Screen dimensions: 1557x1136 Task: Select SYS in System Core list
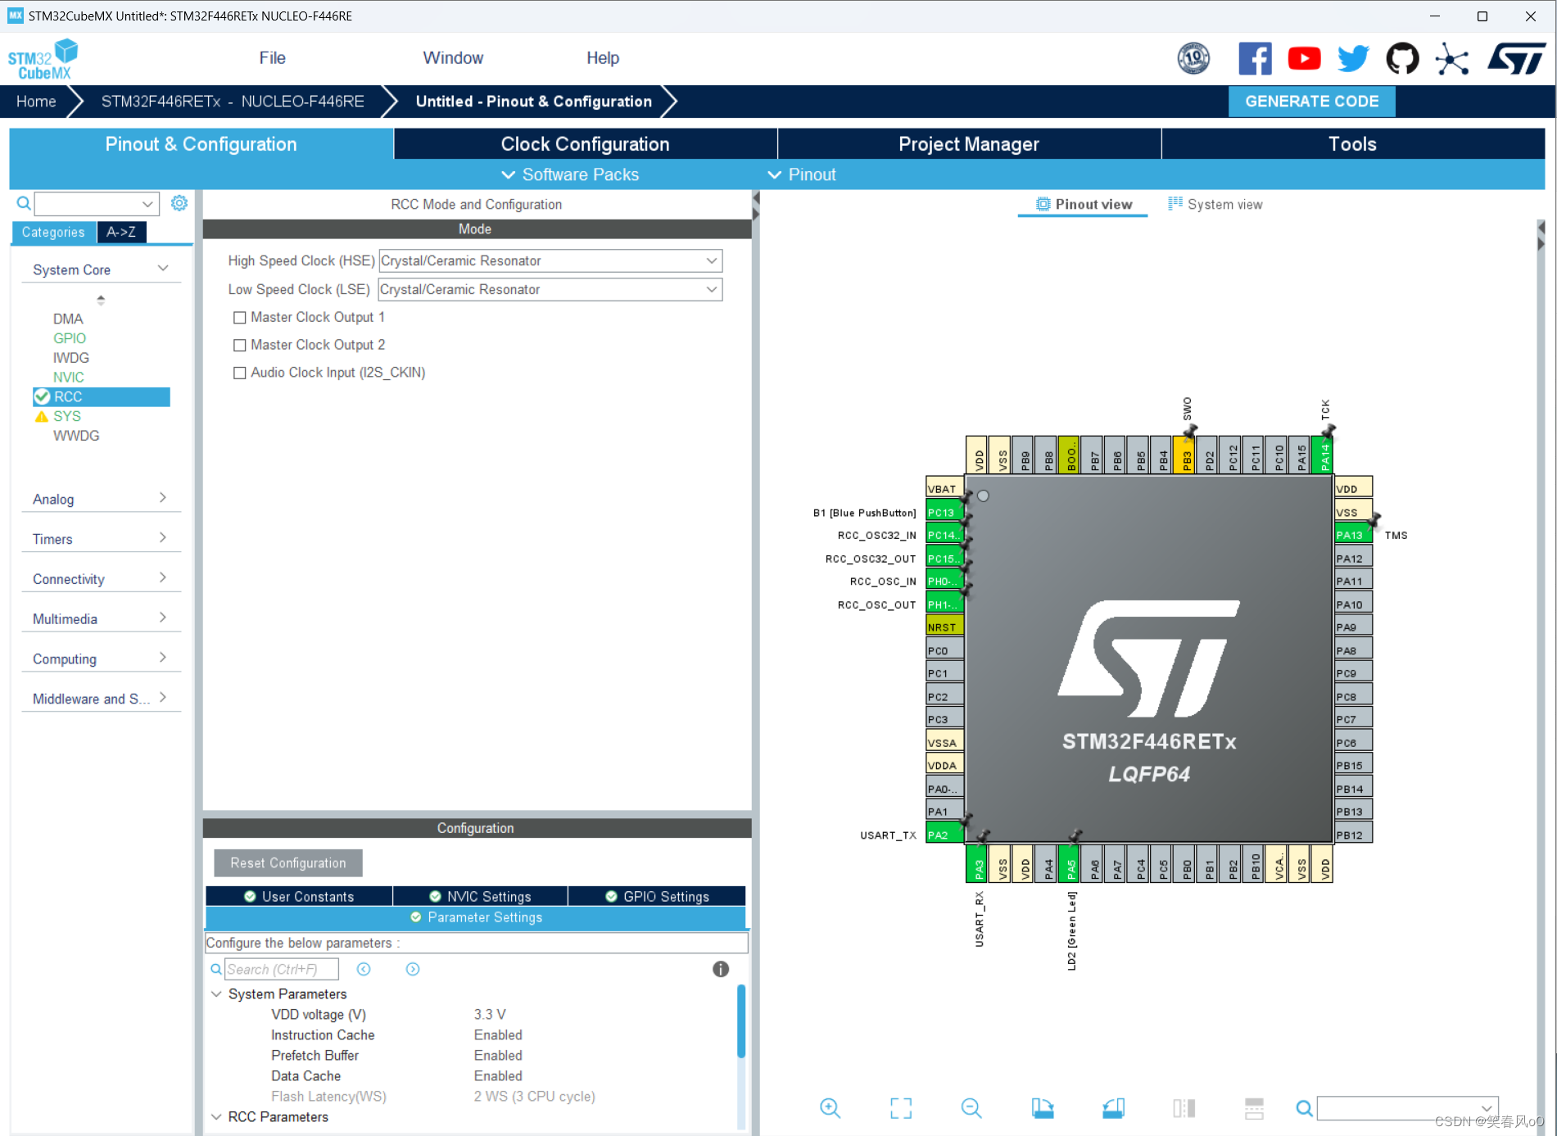(x=67, y=416)
